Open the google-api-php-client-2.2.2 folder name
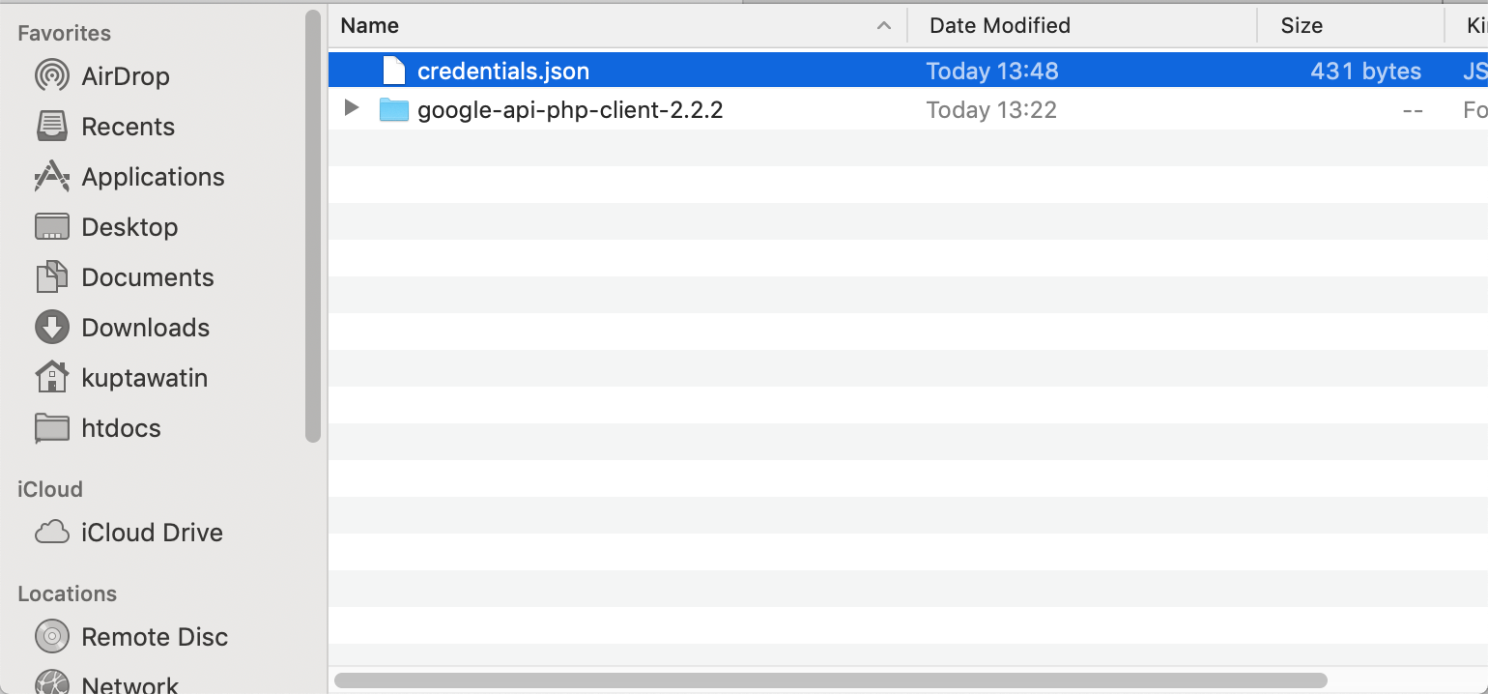This screenshot has width=1488, height=694. point(570,109)
